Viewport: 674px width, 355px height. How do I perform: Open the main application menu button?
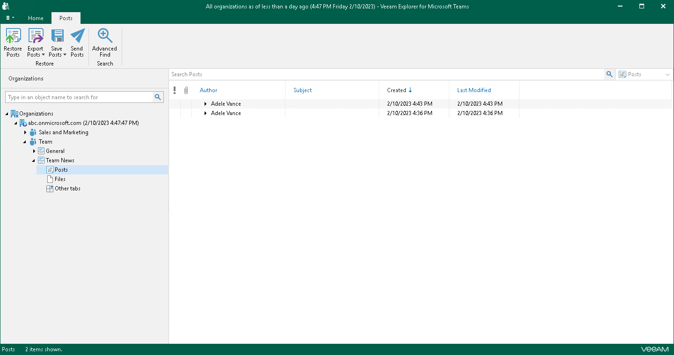[x=10, y=18]
